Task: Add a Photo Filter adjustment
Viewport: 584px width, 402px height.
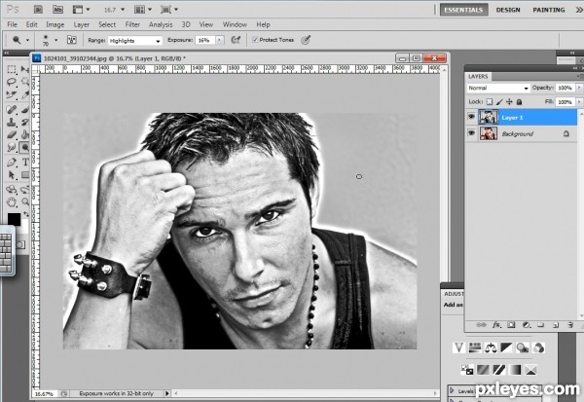Action: [x=523, y=347]
